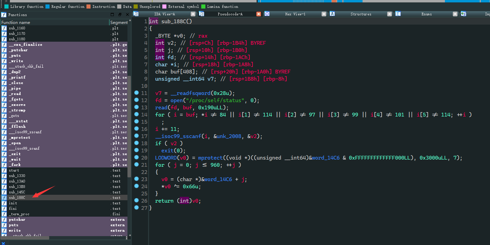This screenshot has width=490, height=245.
Task: Click the Hex View-1 tab icon
Action: [267, 14]
